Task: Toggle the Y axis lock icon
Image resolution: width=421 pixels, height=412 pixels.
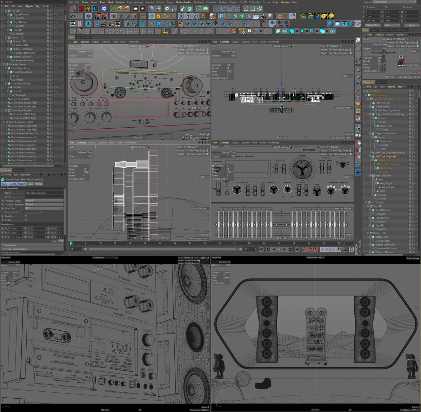Action: tap(188, 16)
